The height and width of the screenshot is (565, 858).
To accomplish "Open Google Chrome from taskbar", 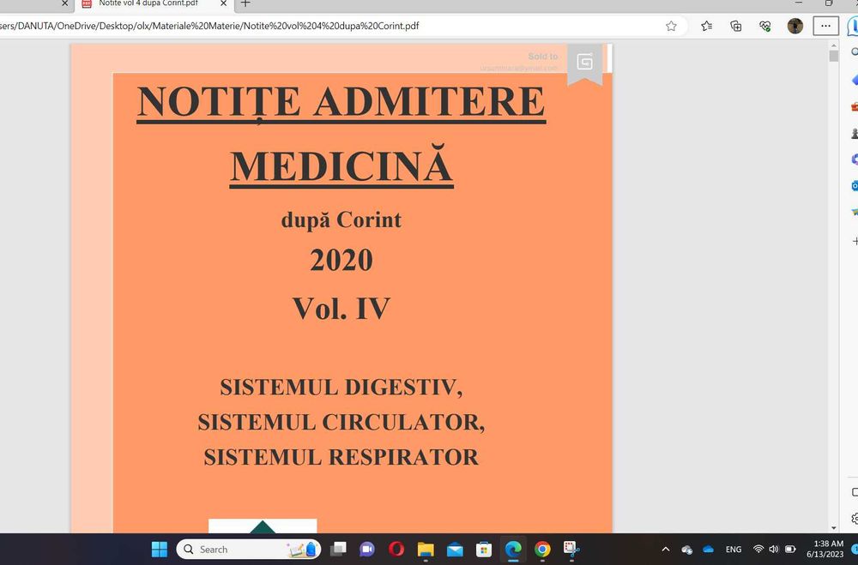I will tap(542, 549).
